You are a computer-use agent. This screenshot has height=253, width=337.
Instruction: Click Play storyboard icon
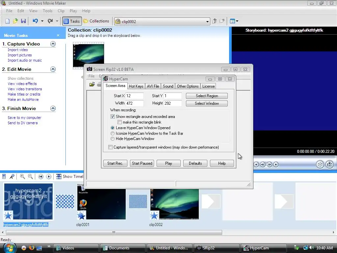coord(49,177)
